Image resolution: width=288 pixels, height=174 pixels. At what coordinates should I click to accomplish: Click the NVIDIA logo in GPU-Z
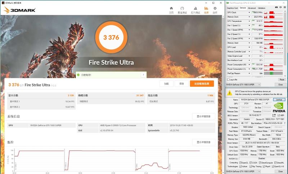point(279,108)
